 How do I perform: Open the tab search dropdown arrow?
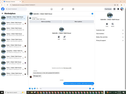coord(2,2)
